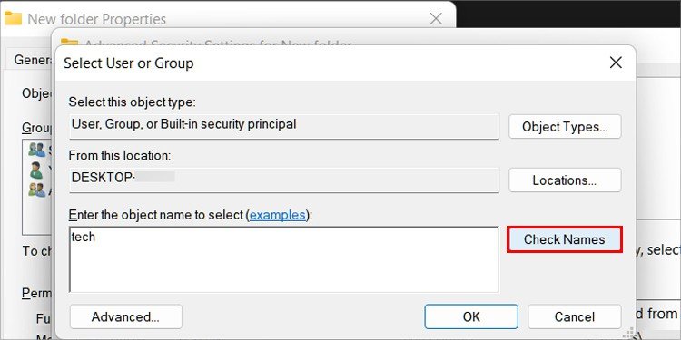Viewport: 681px width, 340px height.
Task: Close the Select User or Group dialog
Action: click(616, 63)
